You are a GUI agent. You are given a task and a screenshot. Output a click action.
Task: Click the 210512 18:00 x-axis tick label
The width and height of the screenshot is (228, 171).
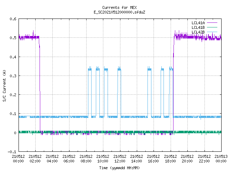click(170, 159)
